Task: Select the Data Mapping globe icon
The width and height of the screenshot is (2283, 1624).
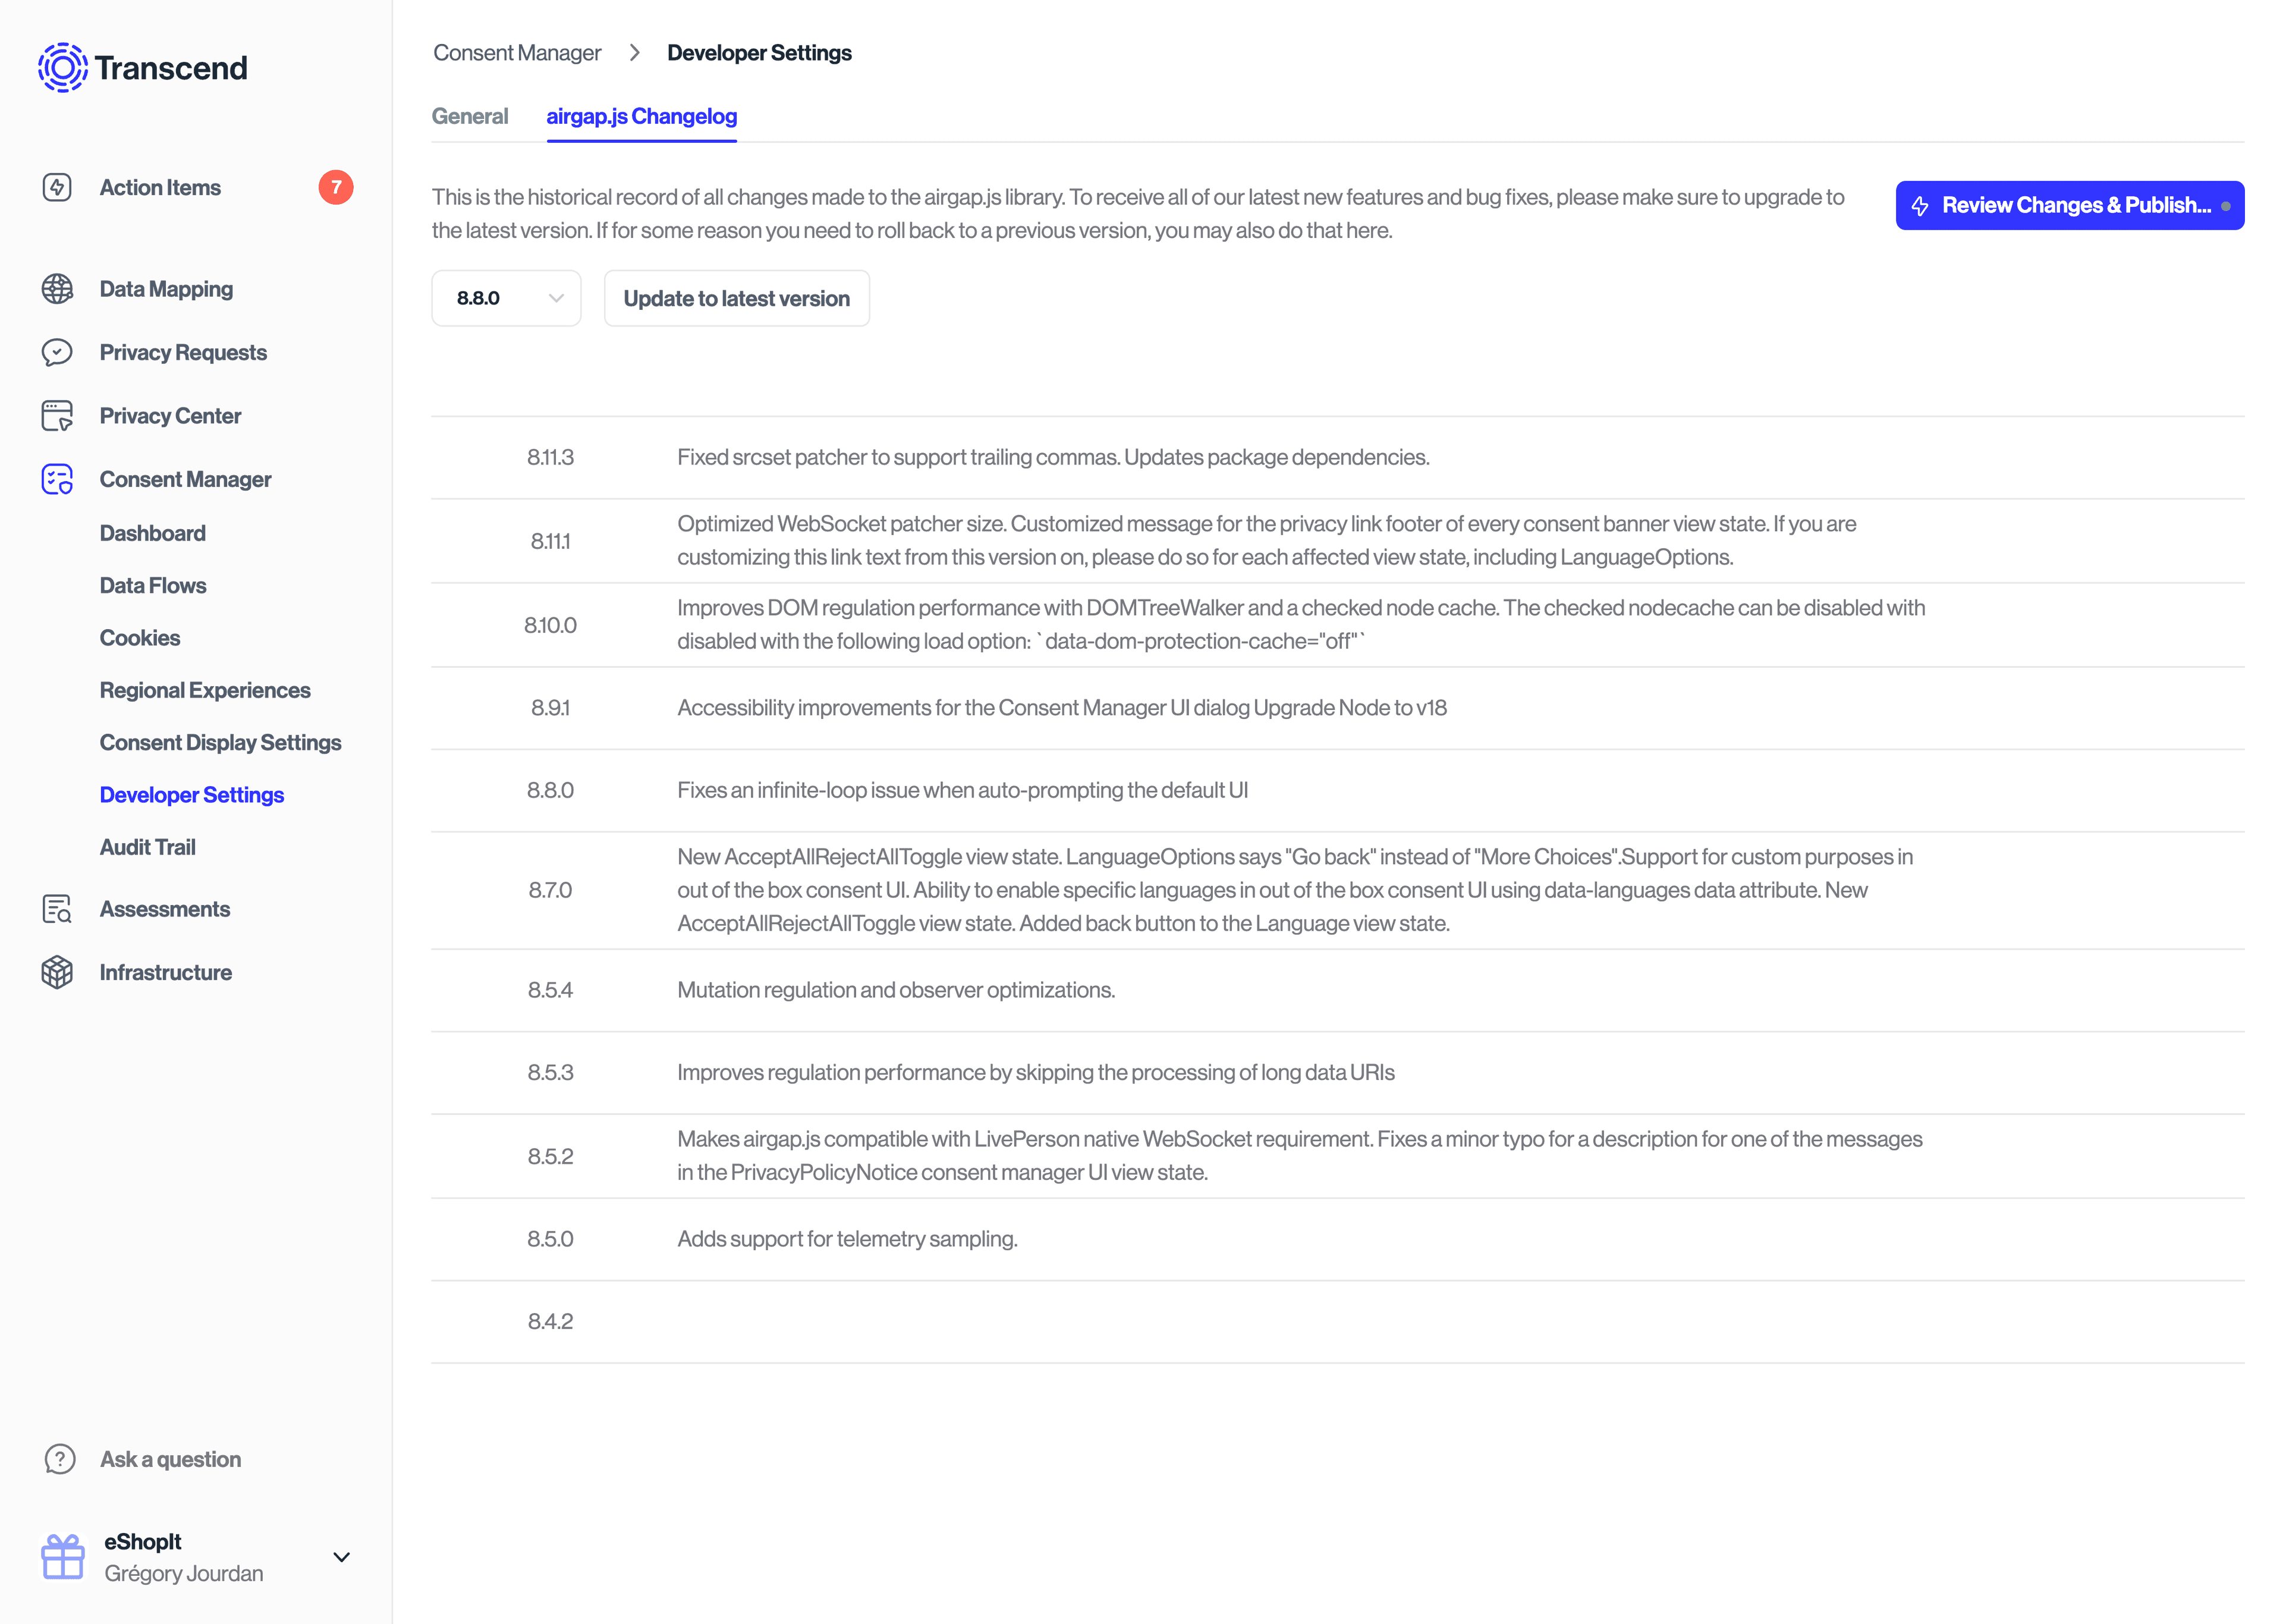Action: tap(57, 288)
